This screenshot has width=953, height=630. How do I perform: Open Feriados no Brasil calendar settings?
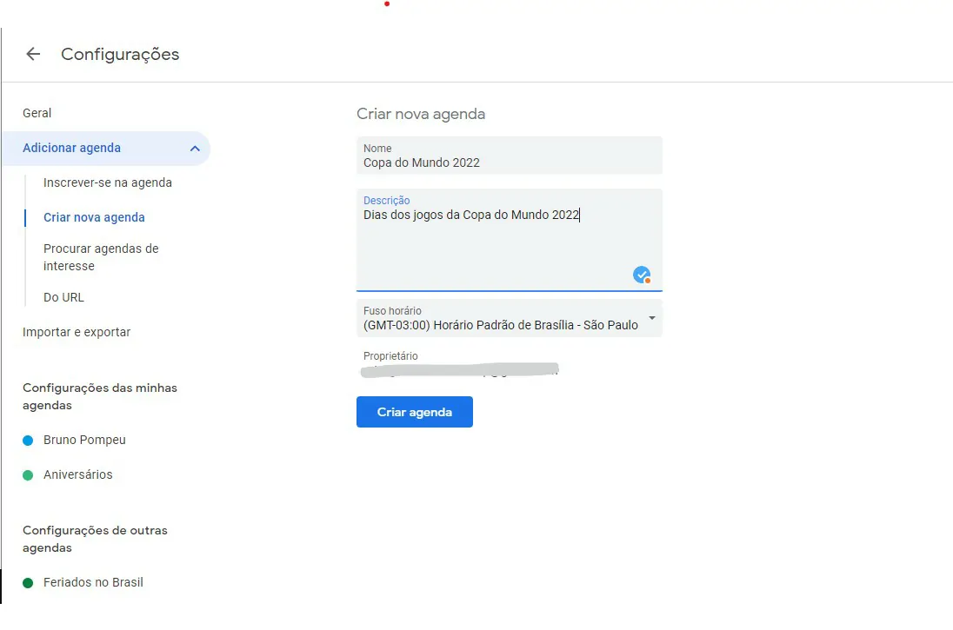pyautogui.click(x=93, y=582)
